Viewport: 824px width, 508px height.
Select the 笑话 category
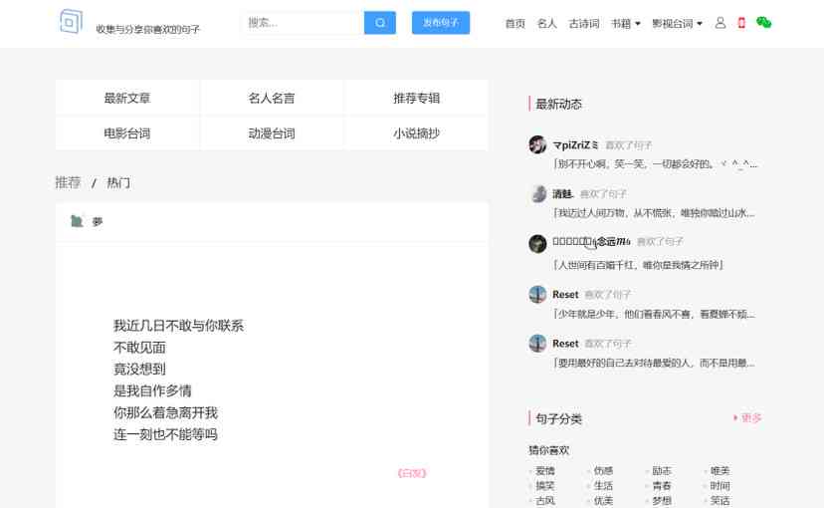pyautogui.click(x=720, y=501)
